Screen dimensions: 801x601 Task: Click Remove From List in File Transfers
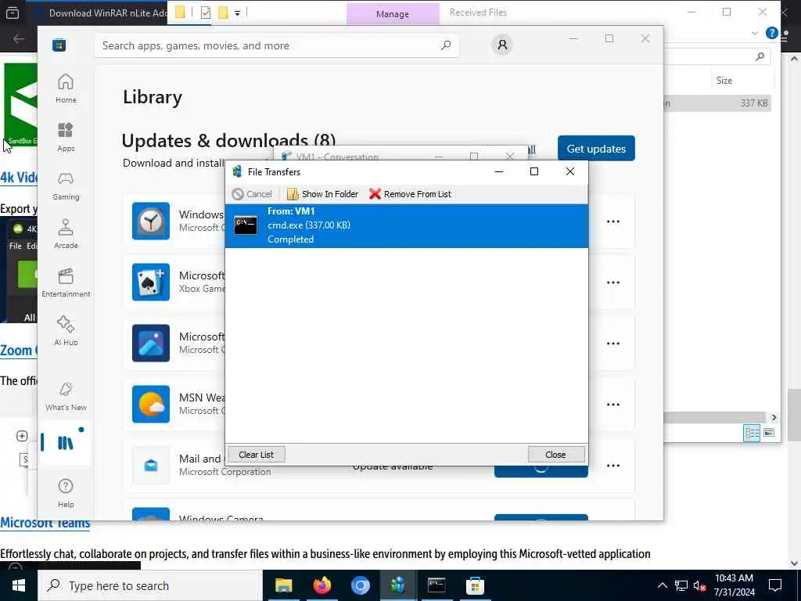(410, 194)
